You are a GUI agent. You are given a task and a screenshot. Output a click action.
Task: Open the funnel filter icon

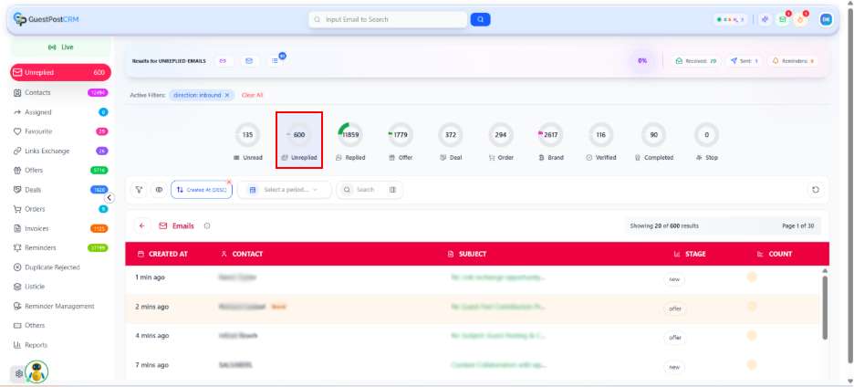tap(140, 190)
